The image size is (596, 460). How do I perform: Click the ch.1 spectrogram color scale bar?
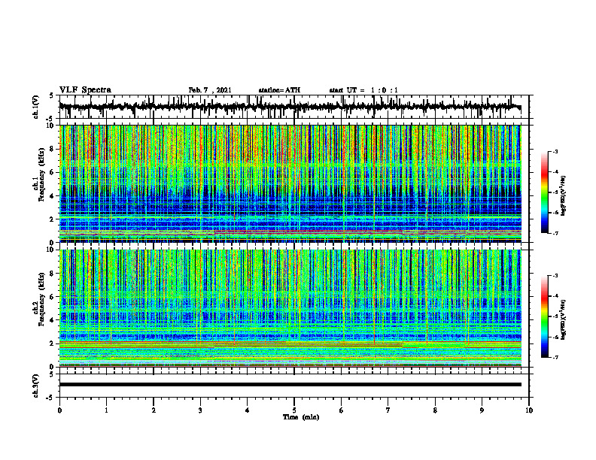[x=544, y=192]
